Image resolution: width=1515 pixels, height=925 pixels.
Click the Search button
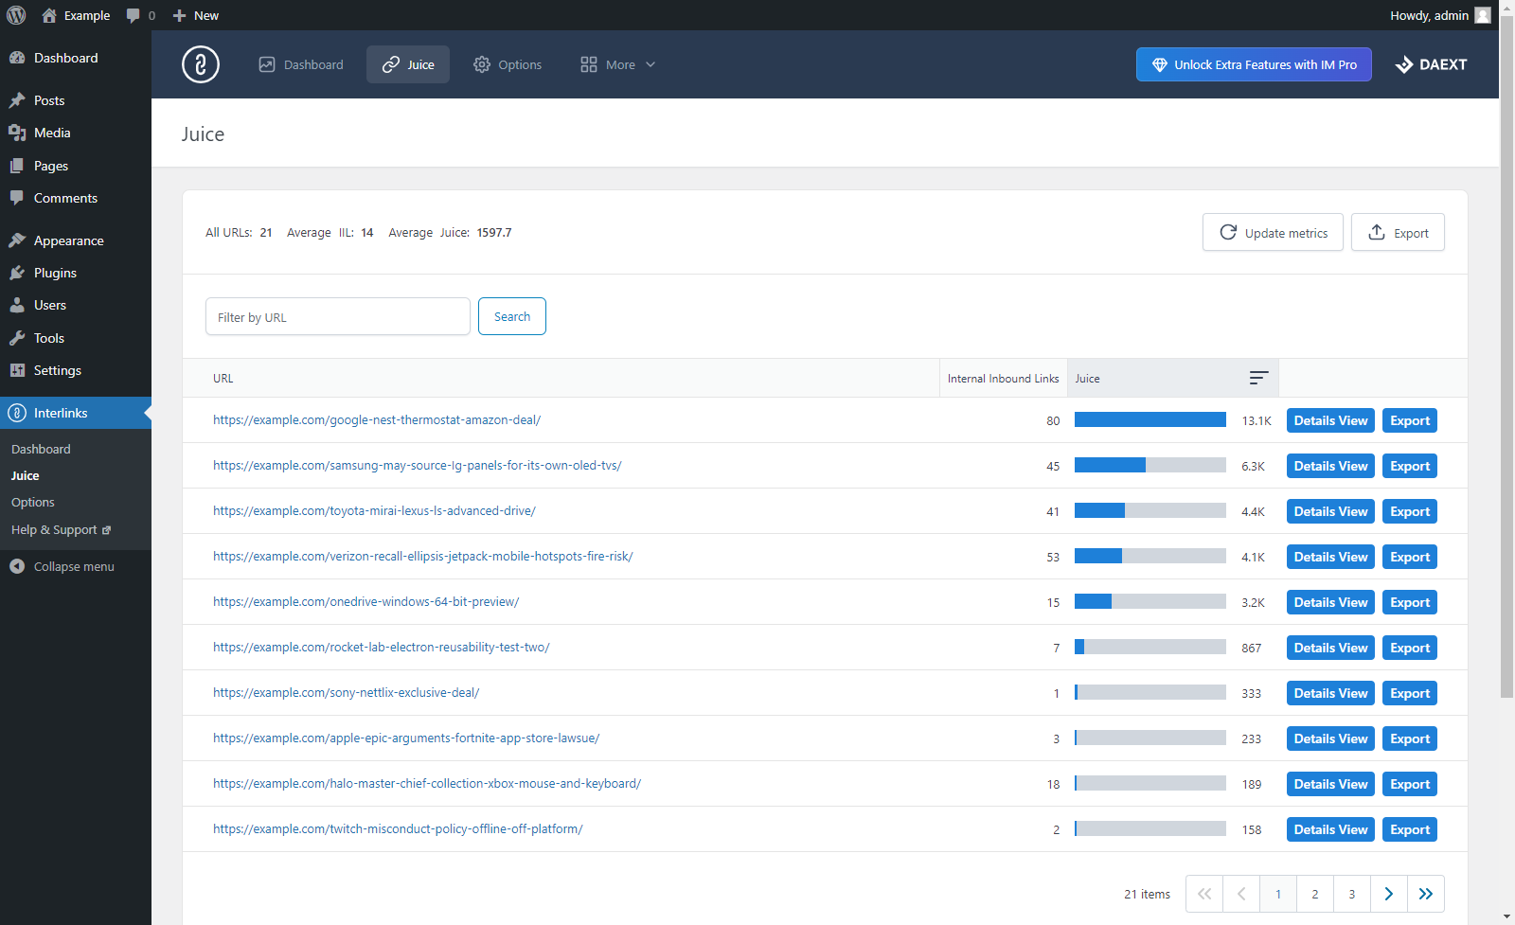pyautogui.click(x=512, y=316)
